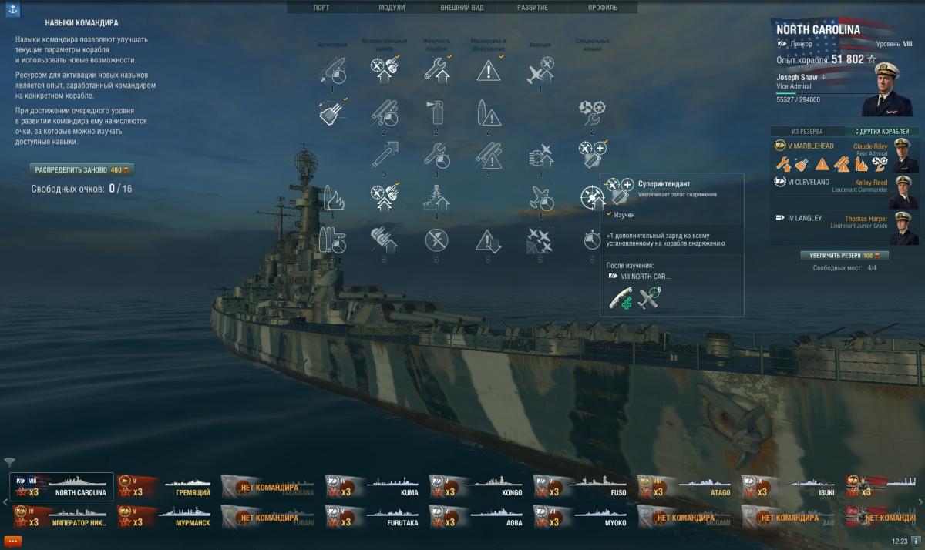Switch to the МОДУЛИ tab
The height and width of the screenshot is (550, 925).
point(392,7)
